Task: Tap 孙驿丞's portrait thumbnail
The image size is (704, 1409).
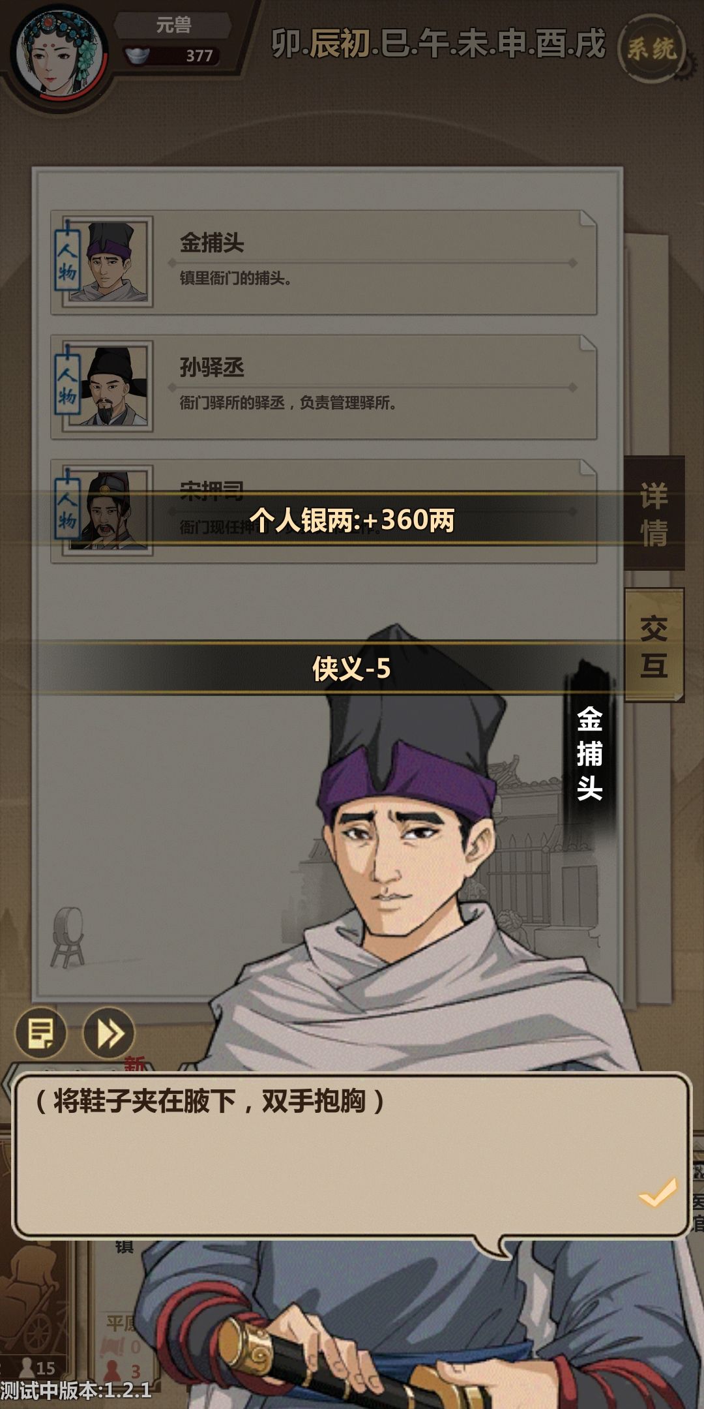Action: 108,386
